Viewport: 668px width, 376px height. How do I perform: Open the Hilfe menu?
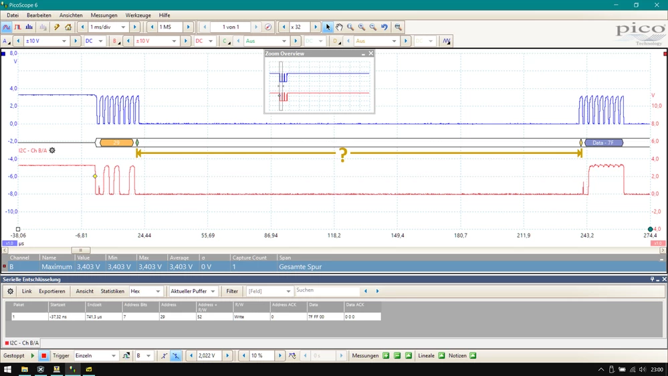(164, 15)
